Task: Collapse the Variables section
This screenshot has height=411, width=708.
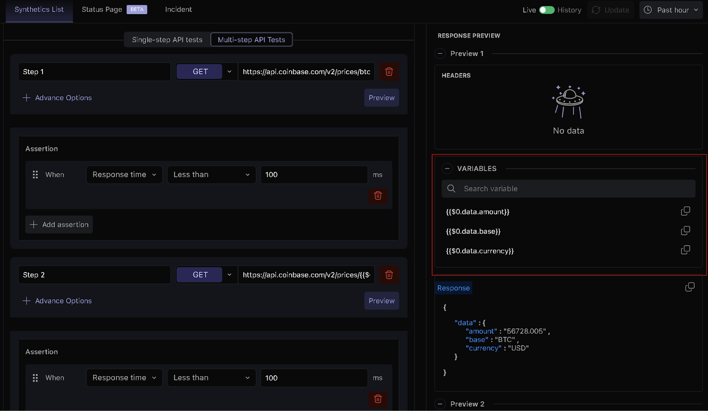Action: 446,168
